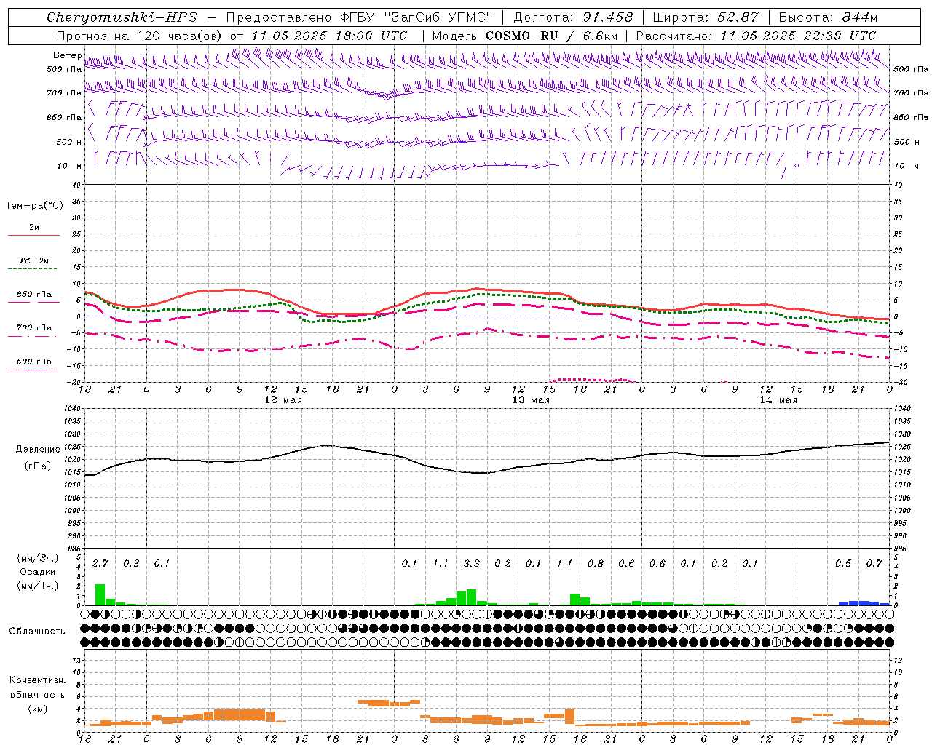Screen dimensions: 932x745
Task: Click the dashed green line sample under 'Td 2м'
Action: [32, 269]
